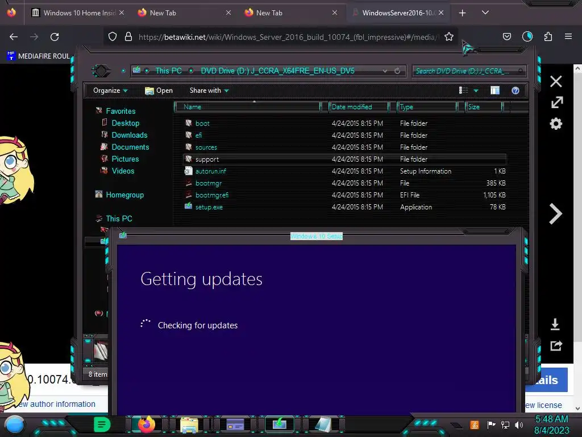This screenshot has height=437, width=582.
Task: Toggle the preview pane icon
Action: click(x=495, y=90)
